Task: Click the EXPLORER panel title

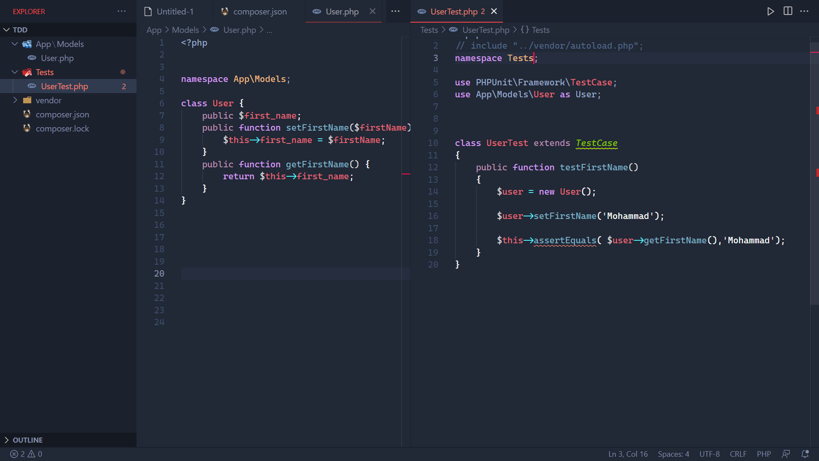Action: (29, 12)
